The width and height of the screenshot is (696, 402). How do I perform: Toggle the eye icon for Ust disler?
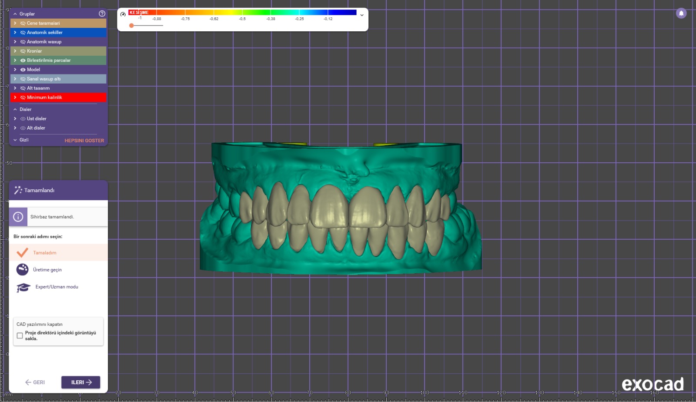(x=23, y=119)
